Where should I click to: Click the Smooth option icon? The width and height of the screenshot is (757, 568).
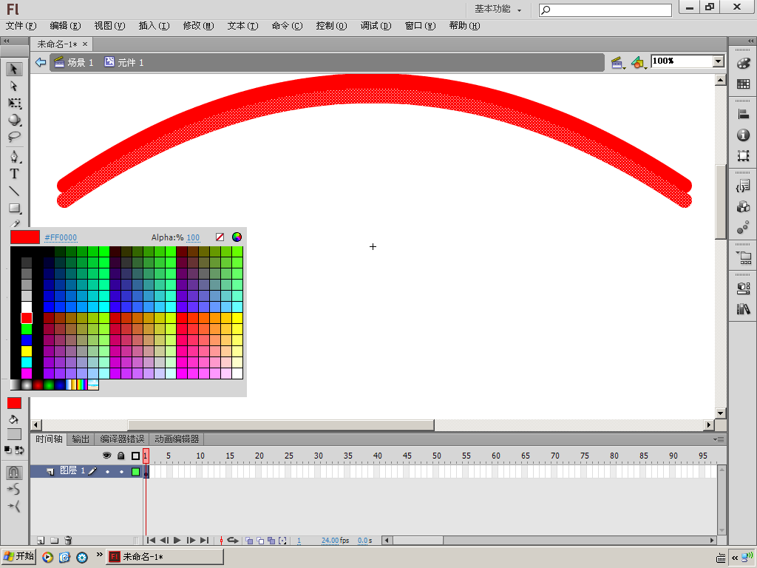coord(13,489)
